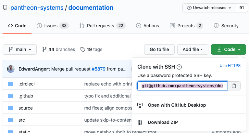Click the SSH help question mark icon
The height and width of the screenshot is (133, 249).
tap(179, 67)
